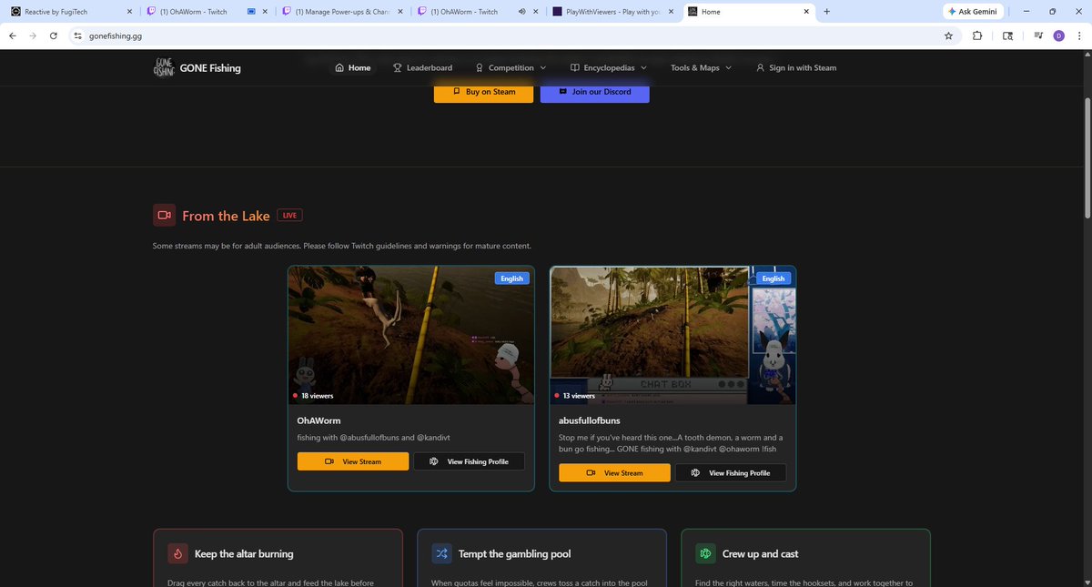
Task: Click the Buy on Steam button
Action: click(483, 91)
